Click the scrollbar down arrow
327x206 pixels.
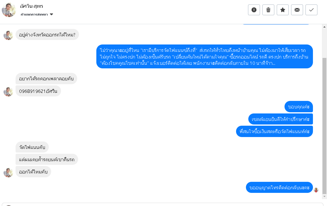324,197
